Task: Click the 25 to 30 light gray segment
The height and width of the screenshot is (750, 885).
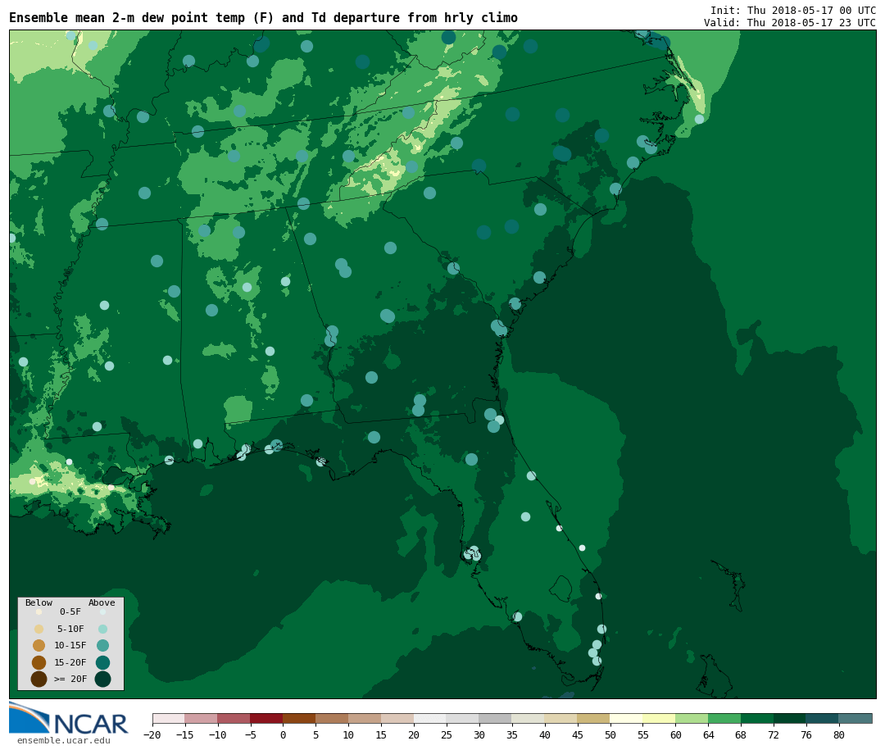Action: coord(463,719)
